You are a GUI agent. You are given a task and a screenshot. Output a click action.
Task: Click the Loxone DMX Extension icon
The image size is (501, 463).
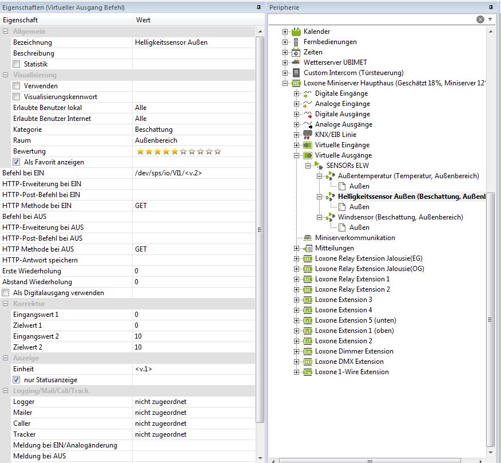(x=307, y=362)
